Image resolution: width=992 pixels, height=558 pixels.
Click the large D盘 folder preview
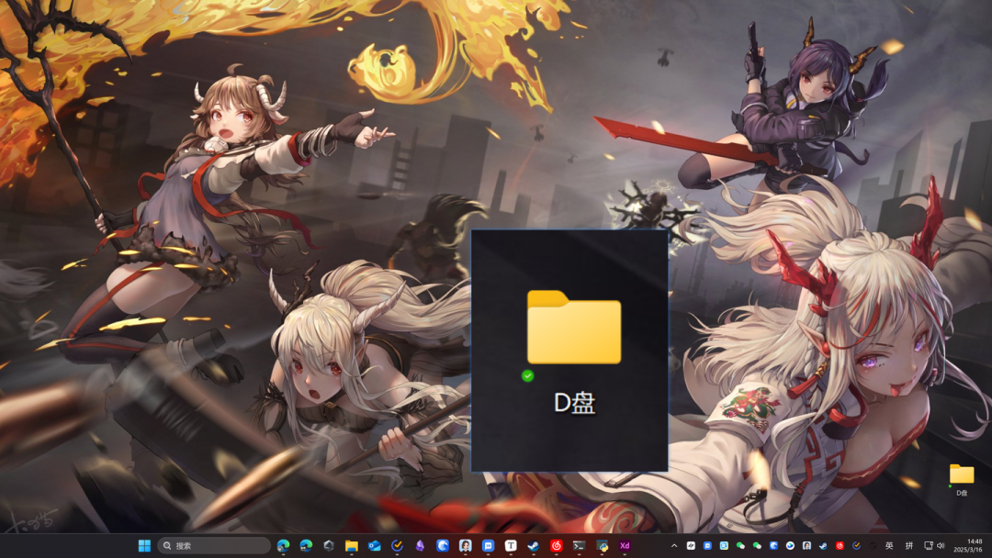tap(569, 351)
